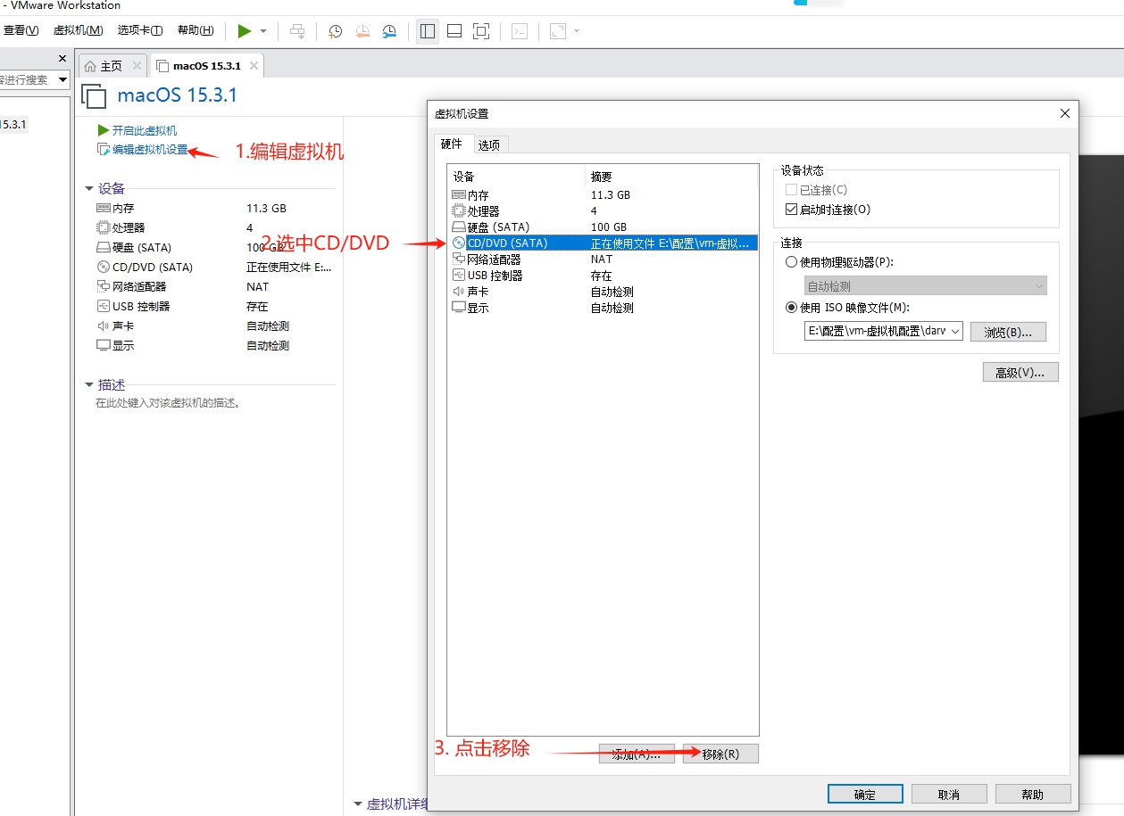Click the 设备 column header
The height and width of the screenshot is (816, 1124).
click(x=517, y=177)
